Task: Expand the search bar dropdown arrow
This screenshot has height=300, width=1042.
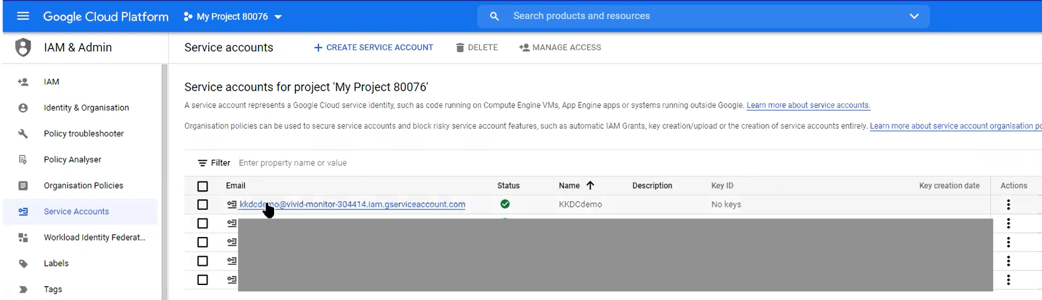Action: [914, 16]
